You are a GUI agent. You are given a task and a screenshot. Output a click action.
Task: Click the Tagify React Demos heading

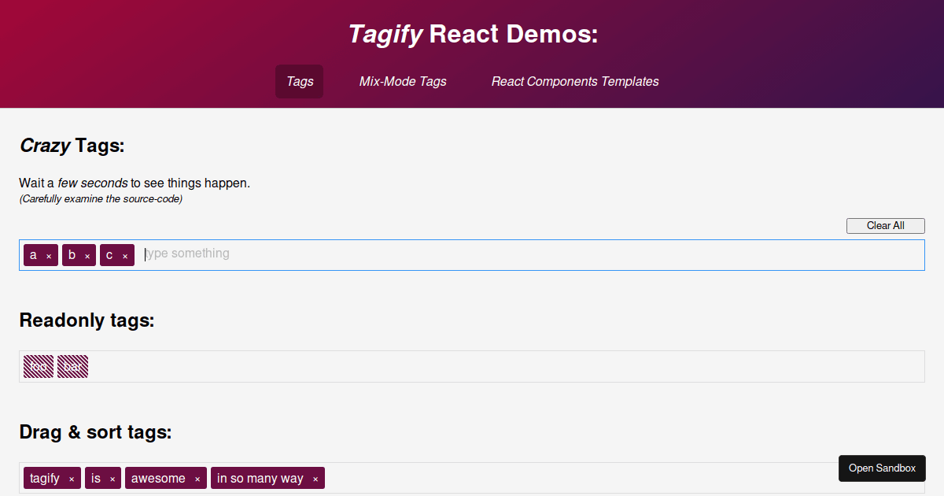472,34
